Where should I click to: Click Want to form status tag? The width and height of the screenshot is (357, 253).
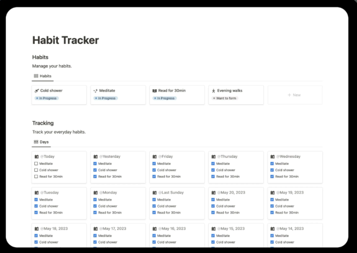225,98
